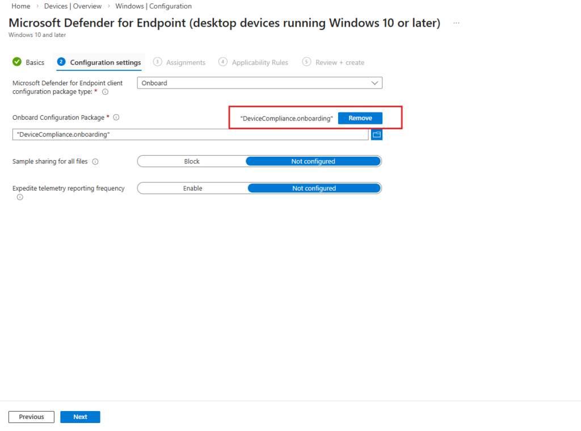Open the Onboard package type dropdown
Image resolution: width=581 pixels, height=431 pixels.
260,83
